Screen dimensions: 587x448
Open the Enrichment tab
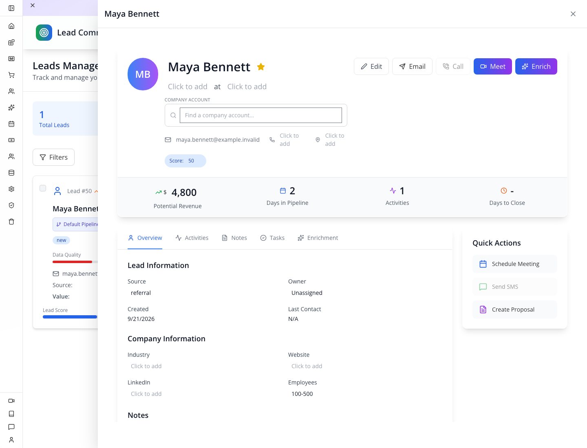(x=318, y=238)
